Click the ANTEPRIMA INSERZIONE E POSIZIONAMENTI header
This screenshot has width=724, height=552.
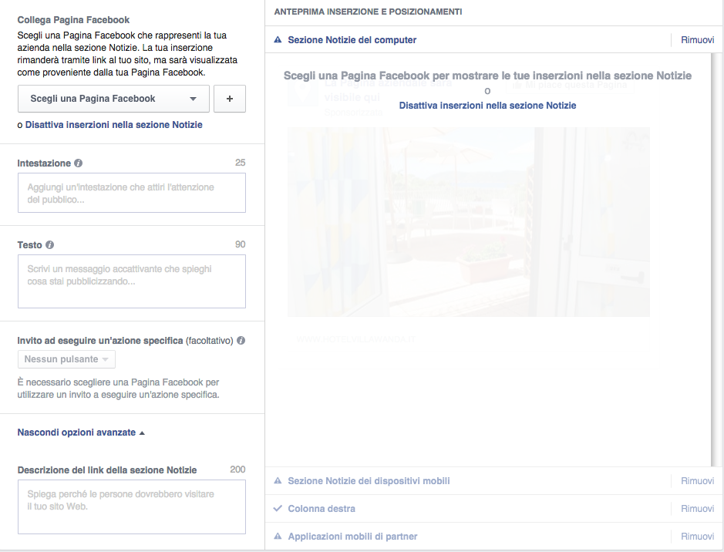pyautogui.click(x=368, y=12)
